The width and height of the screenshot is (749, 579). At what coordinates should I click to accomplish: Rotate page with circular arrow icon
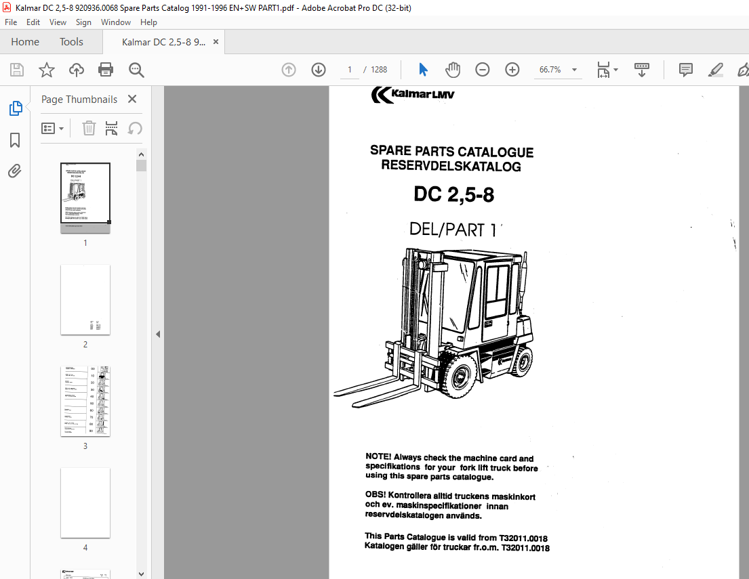135,129
